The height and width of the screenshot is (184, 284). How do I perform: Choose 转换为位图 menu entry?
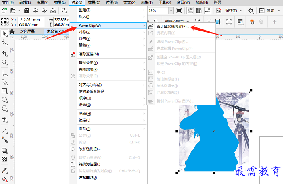[x=108, y=164]
